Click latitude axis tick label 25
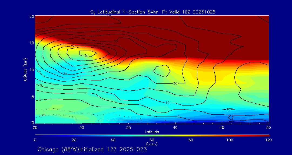The image size is (292, 155). coord(35,128)
